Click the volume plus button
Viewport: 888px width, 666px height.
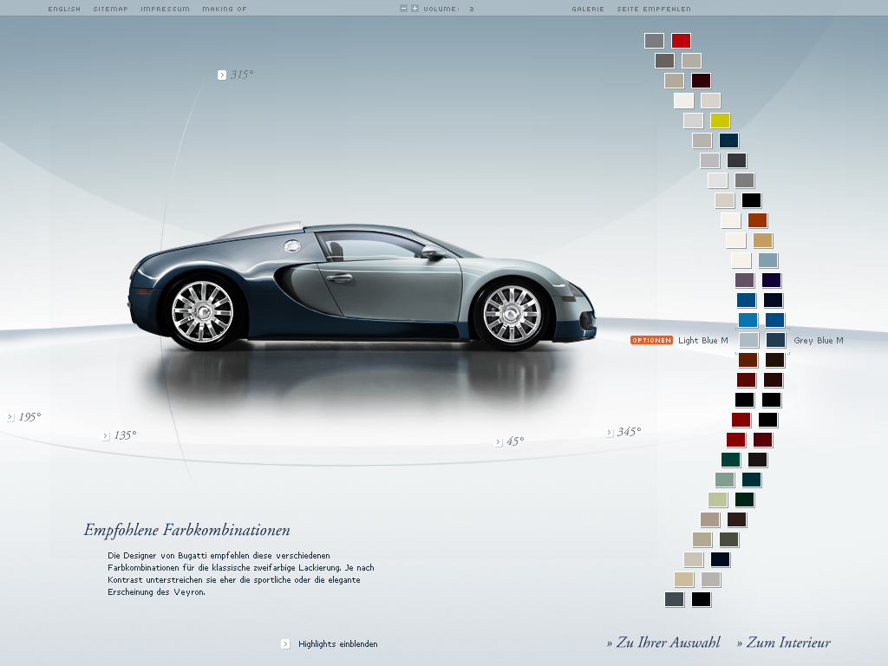click(x=415, y=9)
